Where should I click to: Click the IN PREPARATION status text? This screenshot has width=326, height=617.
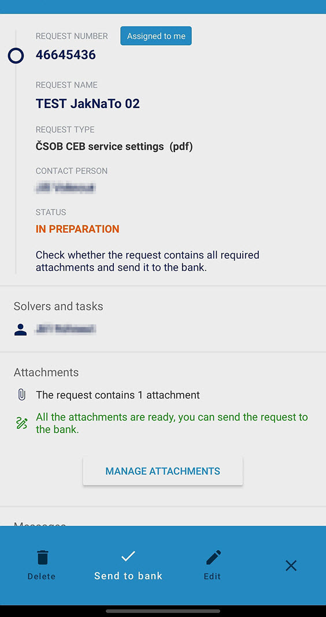coord(77,229)
